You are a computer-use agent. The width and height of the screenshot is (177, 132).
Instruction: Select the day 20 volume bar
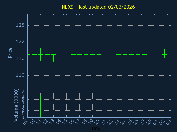[x=99, y=110]
